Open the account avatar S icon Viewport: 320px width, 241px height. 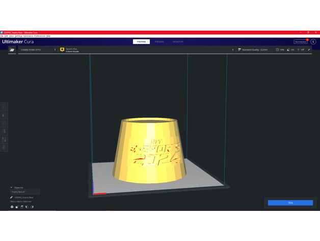tap(313, 41)
